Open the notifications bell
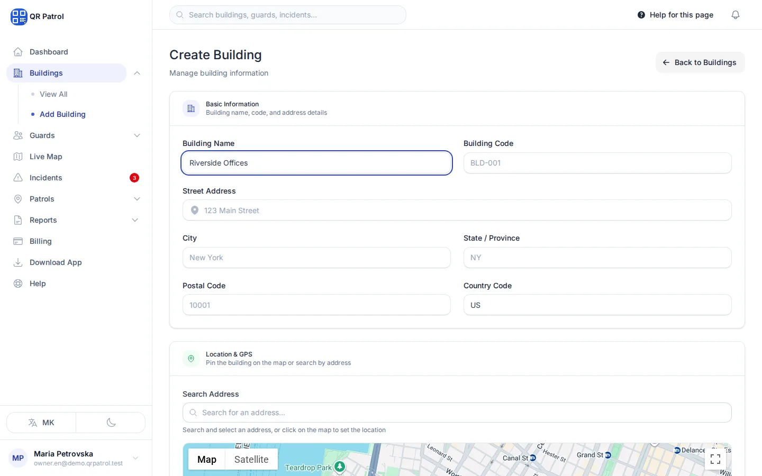Image resolution: width=762 pixels, height=476 pixels. point(736,15)
